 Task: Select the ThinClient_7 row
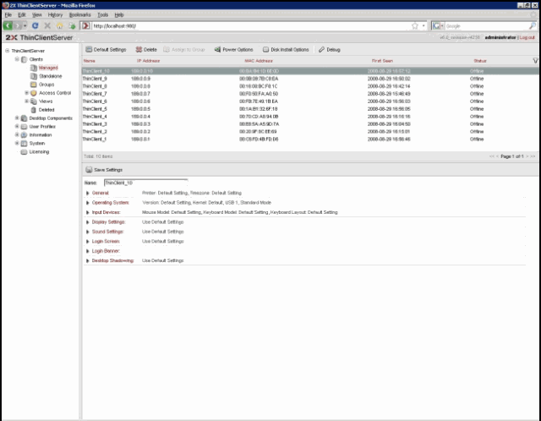310,94
